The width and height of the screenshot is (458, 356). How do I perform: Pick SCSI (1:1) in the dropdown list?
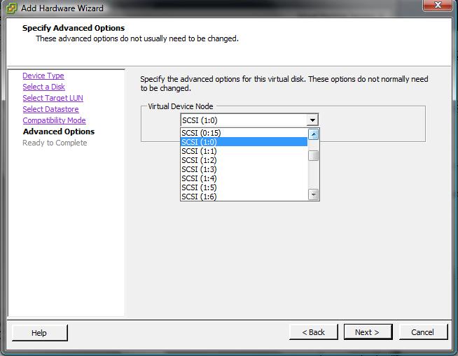tap(244, 151)
